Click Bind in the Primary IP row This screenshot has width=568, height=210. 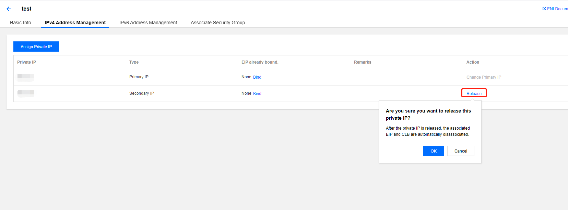click(x=257, y=77)
